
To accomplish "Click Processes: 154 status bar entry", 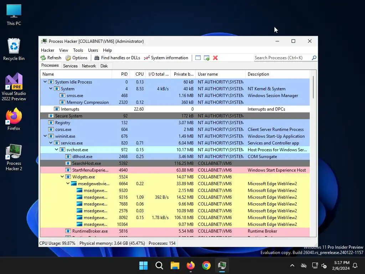I will pyautogui.click(x=162, y=243).
